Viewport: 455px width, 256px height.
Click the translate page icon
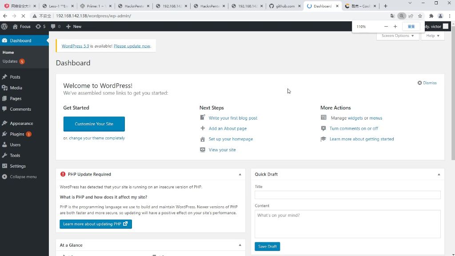click(x=392, y=16)
